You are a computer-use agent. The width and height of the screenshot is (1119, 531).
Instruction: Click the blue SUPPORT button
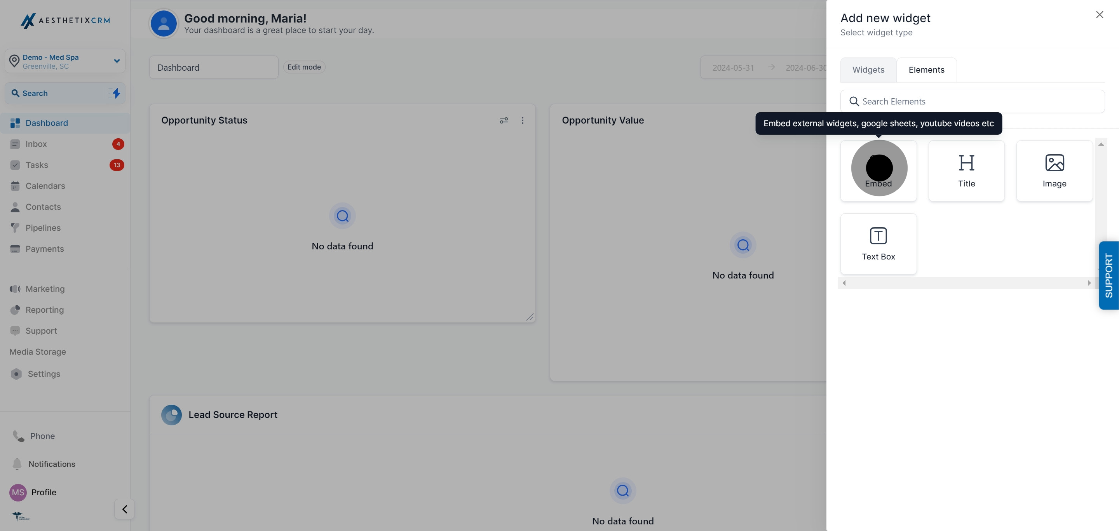1109,275
